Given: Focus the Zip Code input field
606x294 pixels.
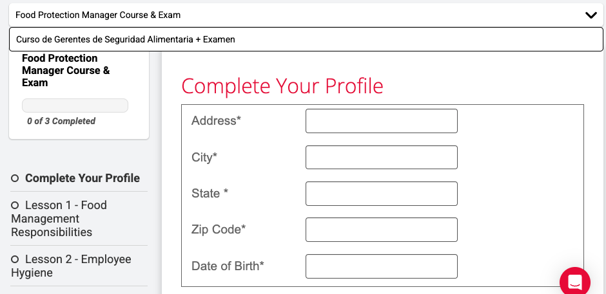Looking at the screenshot, I should [x=382, y=230].
